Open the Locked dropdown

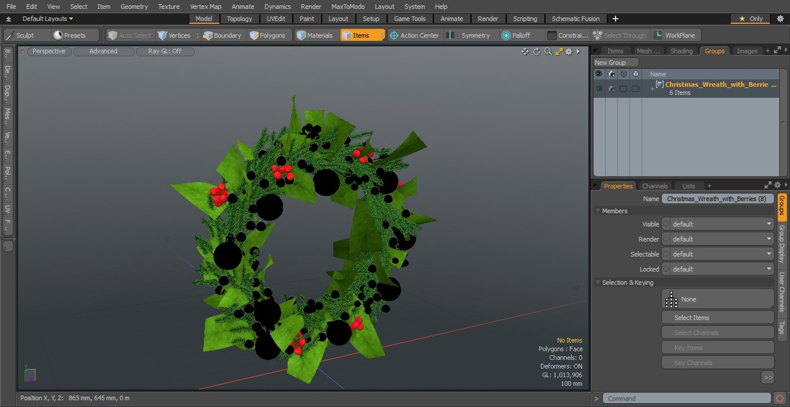[x=721, y=269]
